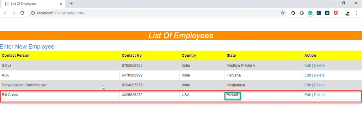Viewport: 362px width, 138px height.
Task: Click the circular arrows sync extension icon
Action: click(x=293, y=13)
